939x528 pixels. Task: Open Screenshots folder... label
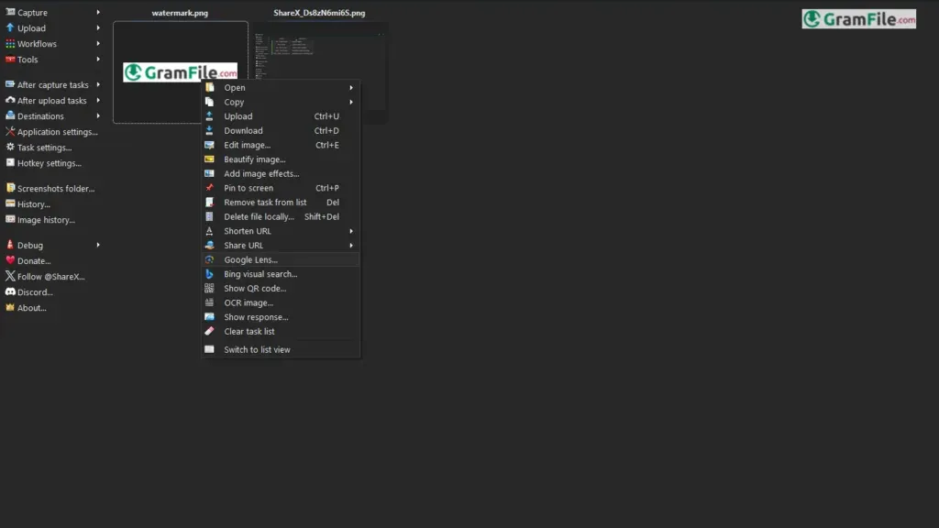pos(56,189)
